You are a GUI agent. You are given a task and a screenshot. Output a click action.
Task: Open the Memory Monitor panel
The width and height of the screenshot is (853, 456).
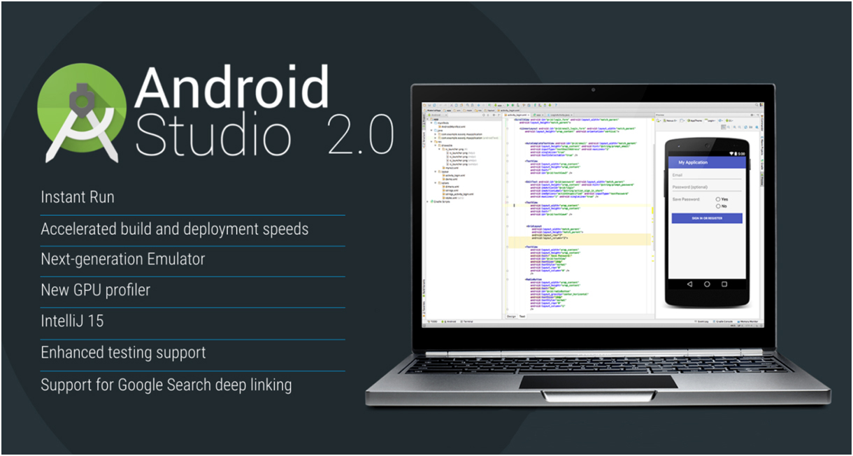747,322
